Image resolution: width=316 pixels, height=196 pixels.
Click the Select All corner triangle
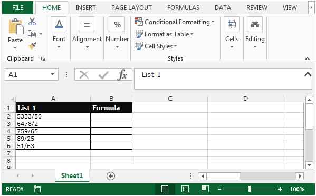click(x=12, y=99)
